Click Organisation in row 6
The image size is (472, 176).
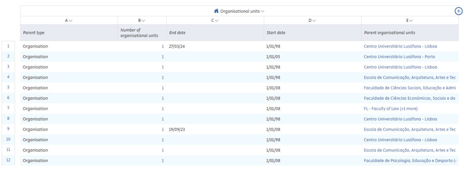pyautogui.click(x=35, y=98)
